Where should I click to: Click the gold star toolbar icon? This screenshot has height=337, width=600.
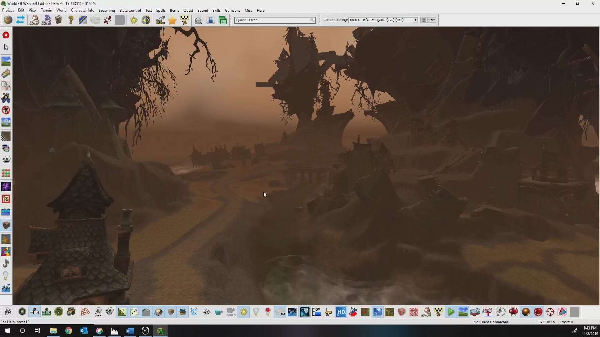point(172,21)
